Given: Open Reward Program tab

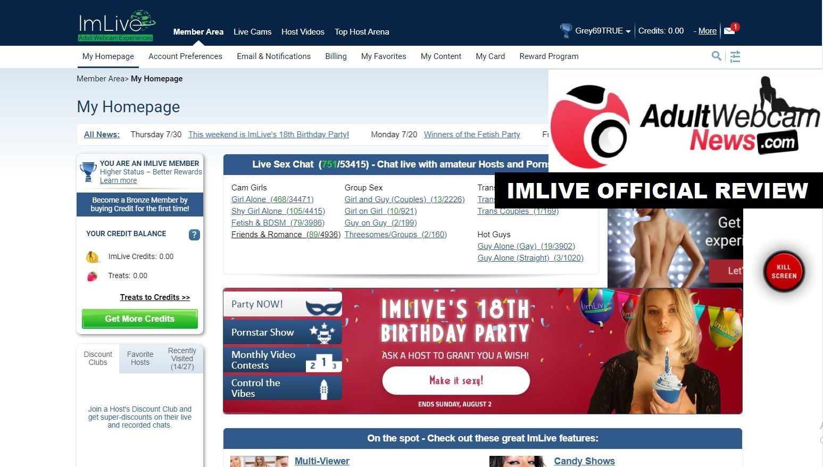Looking at the screenshot, I should [x=549, y=56].
